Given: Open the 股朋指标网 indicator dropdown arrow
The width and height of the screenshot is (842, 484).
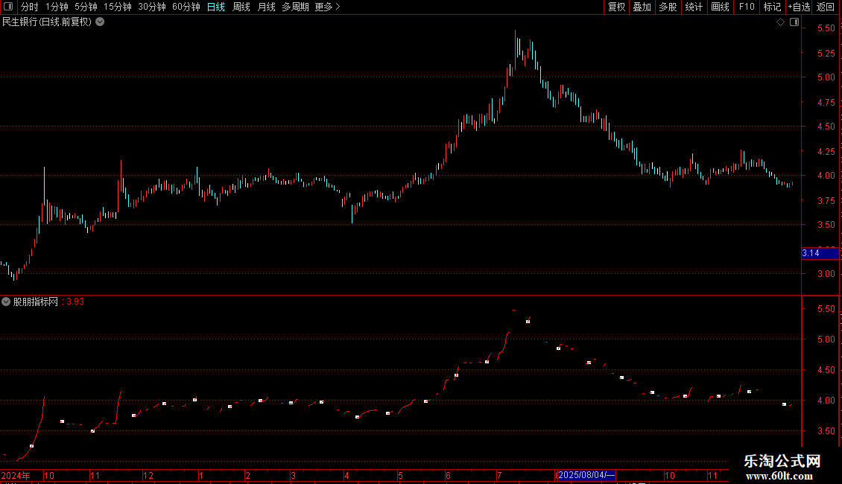Looking at the screenshot, I should pos(6,302).
